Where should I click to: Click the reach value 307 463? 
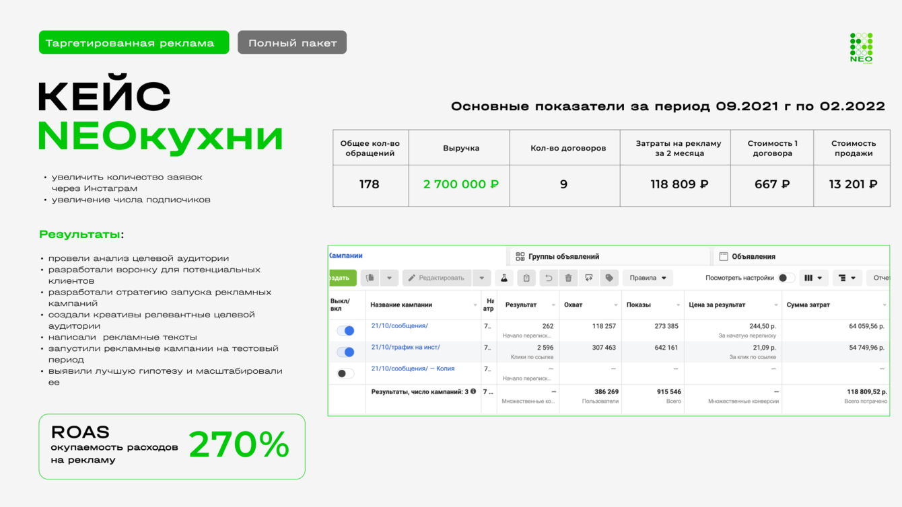tap(604, 348)
